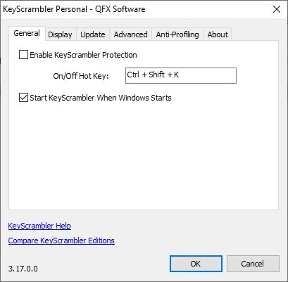This screenshot has width=288, height=282.
Task: Tick the Enable KeyScrambler Protection checkbox box
Action: tap(23, 55)
